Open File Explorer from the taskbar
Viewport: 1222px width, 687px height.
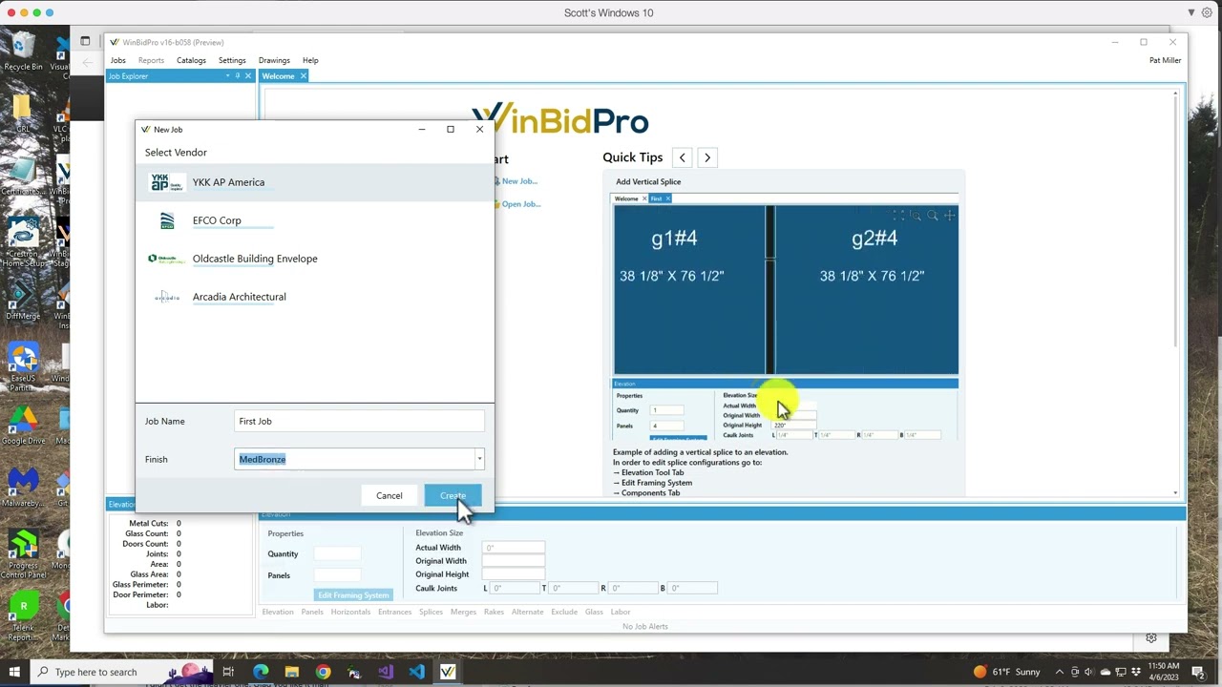click(x=292, y=672)
